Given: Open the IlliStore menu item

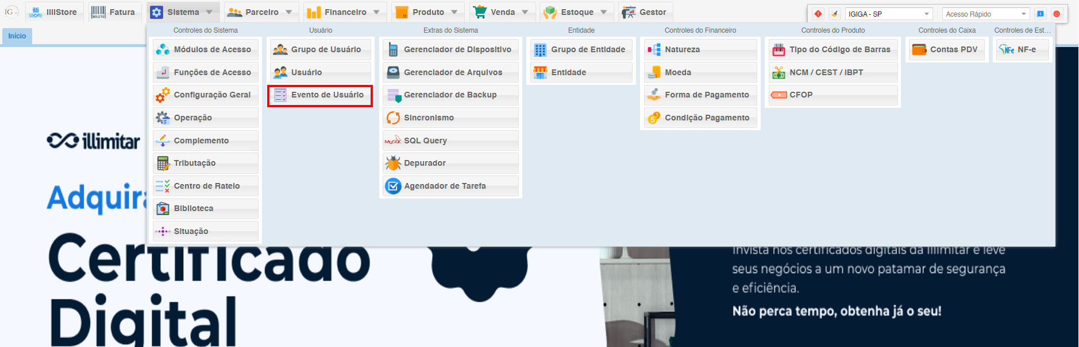Looking at the screenshot, I should click(x=54, y=12).
